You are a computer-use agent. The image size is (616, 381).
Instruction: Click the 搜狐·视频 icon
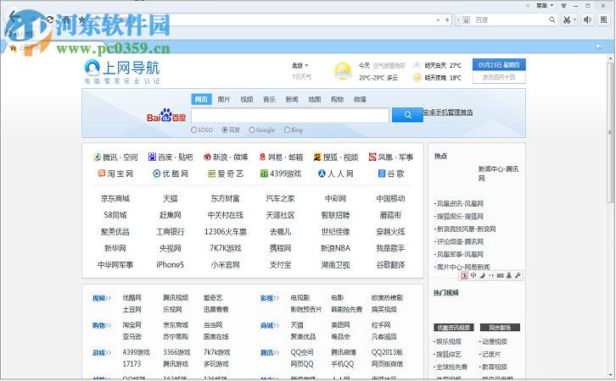click(317, 157)
